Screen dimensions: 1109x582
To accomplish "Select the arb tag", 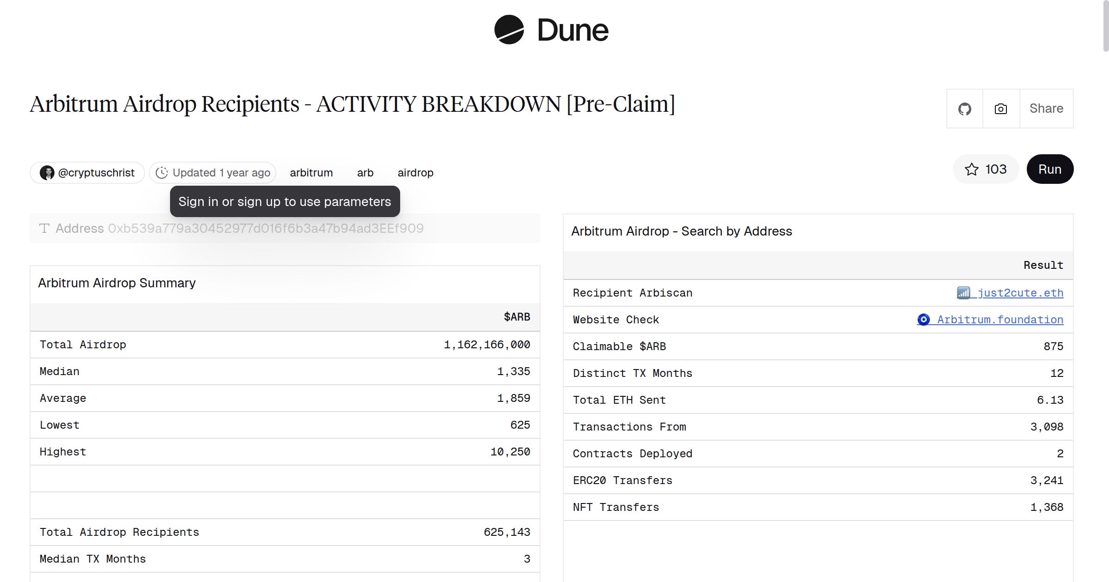I will point(365,172).
